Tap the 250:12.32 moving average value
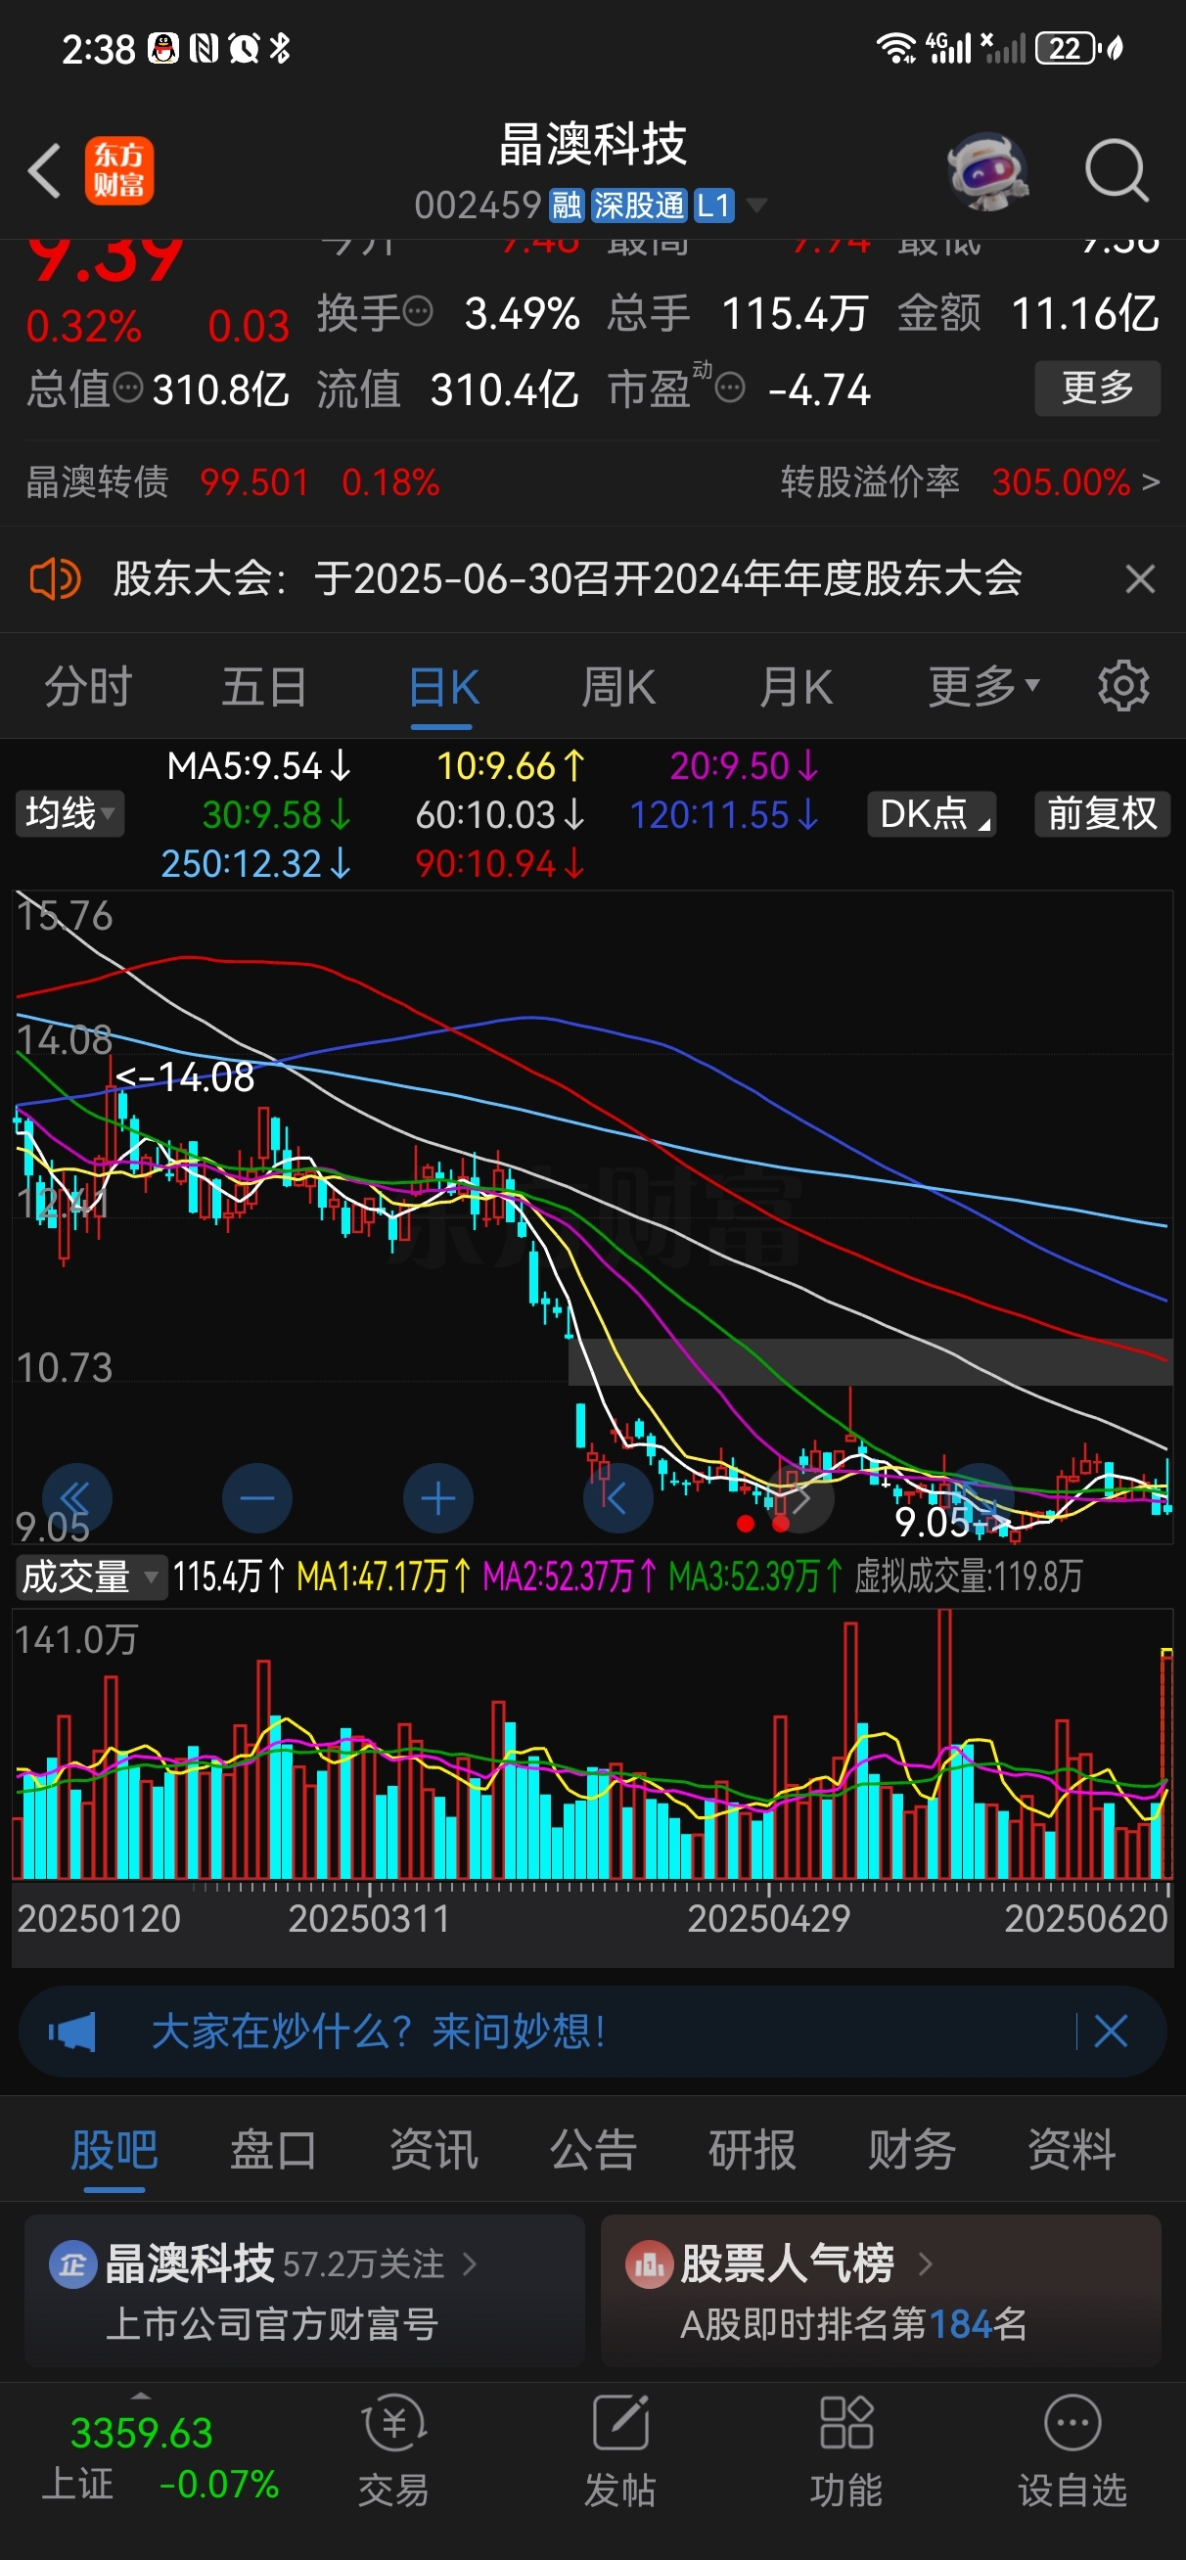The image size is (1186, 2560). [x=255, y=863]
